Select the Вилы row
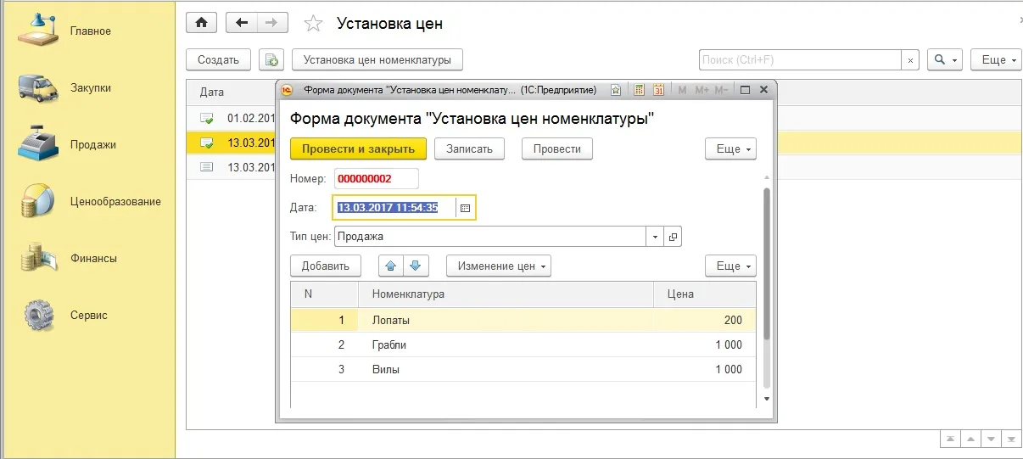This screenshot has width=1023, height=459. (x=523, y=370)
